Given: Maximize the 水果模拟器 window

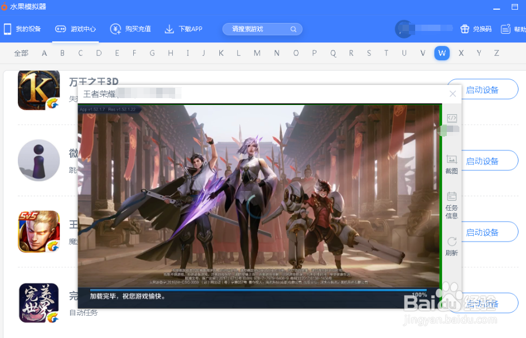Looking at the screenshot, I should point(515,7).
